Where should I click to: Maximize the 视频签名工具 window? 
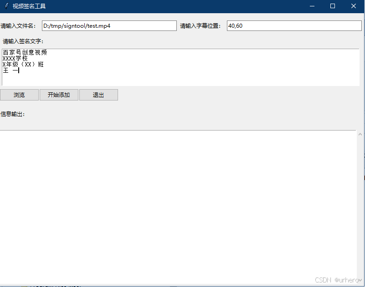(333, 6)
